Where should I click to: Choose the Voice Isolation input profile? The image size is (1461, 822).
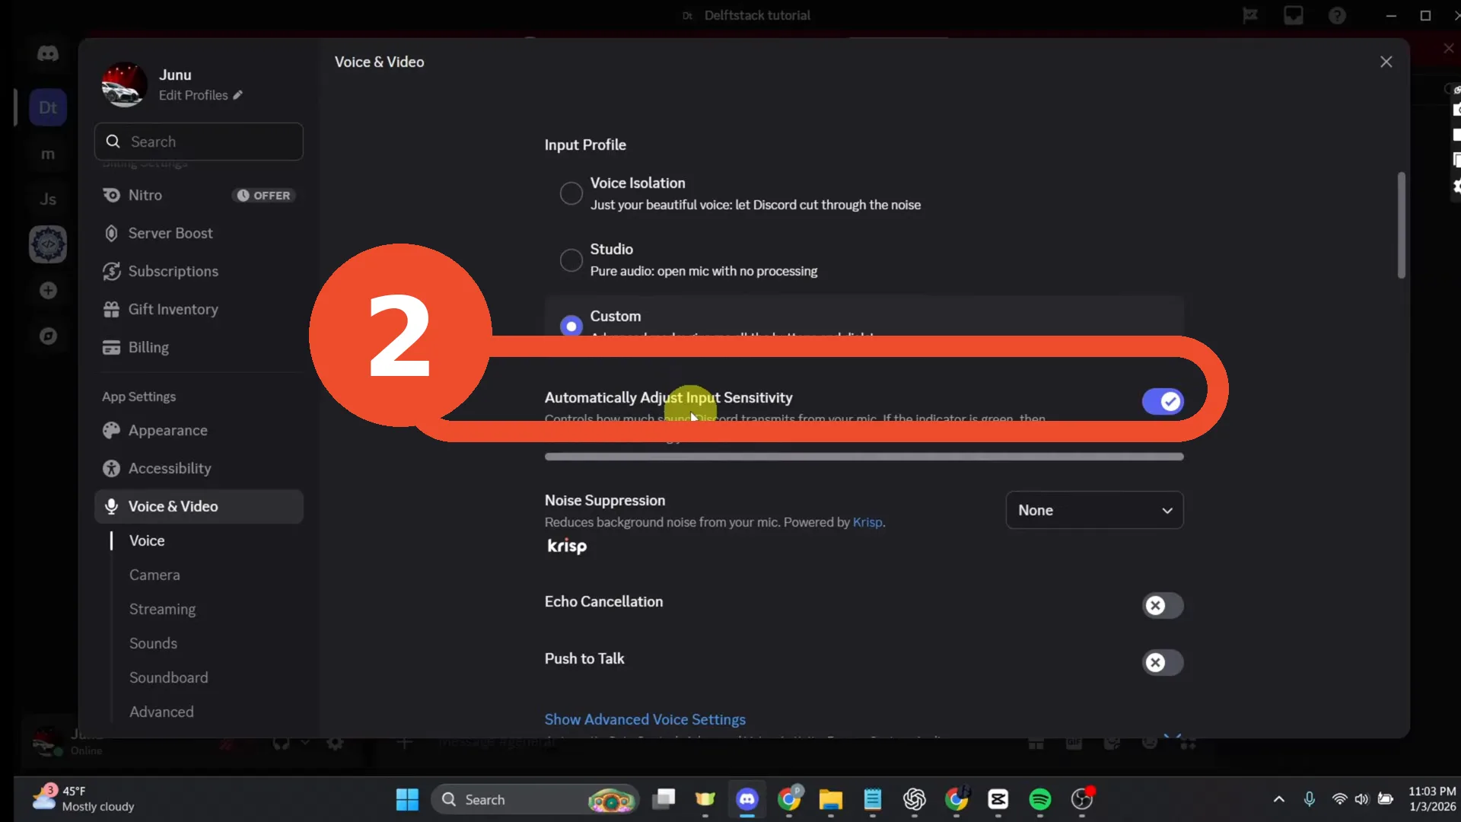[x=571, y=193]
